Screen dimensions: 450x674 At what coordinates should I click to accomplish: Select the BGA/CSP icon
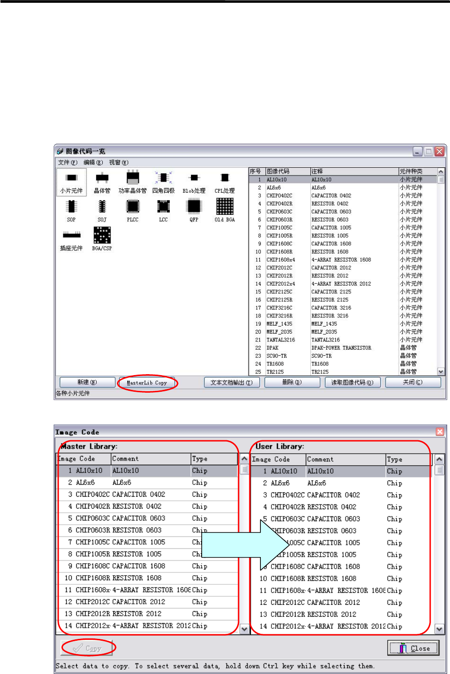102,239
